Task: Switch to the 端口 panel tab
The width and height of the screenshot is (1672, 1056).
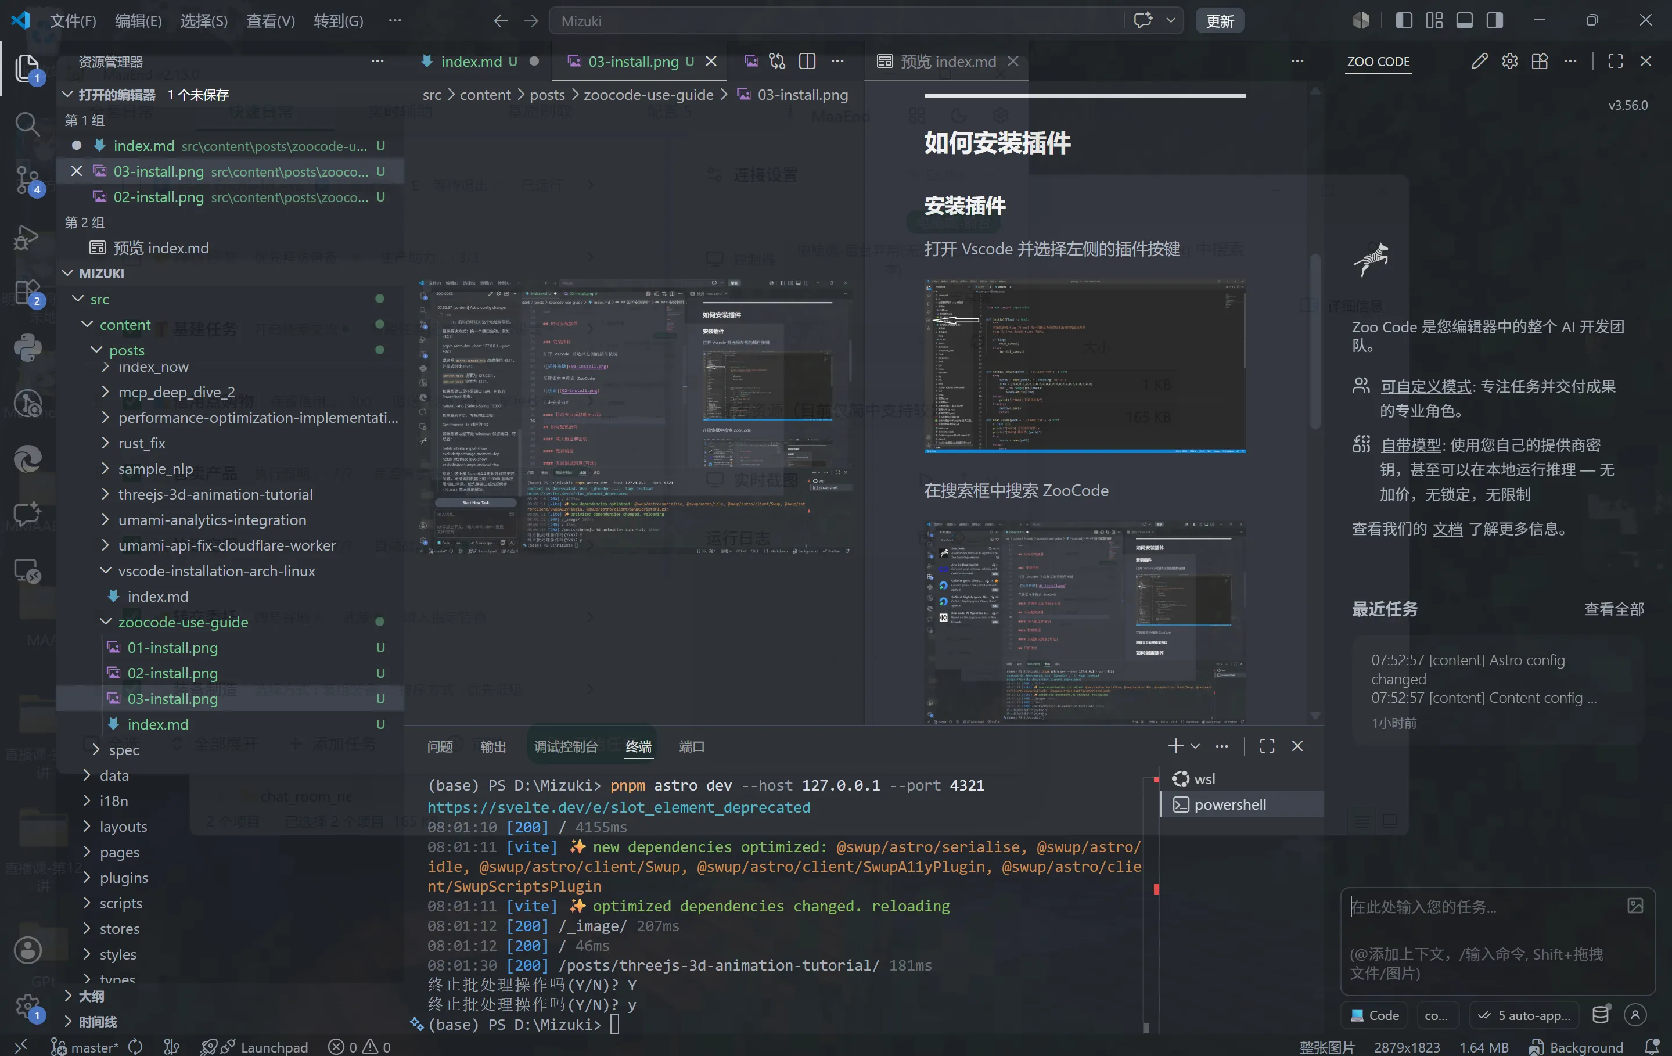Action: [x=692, y=746]
